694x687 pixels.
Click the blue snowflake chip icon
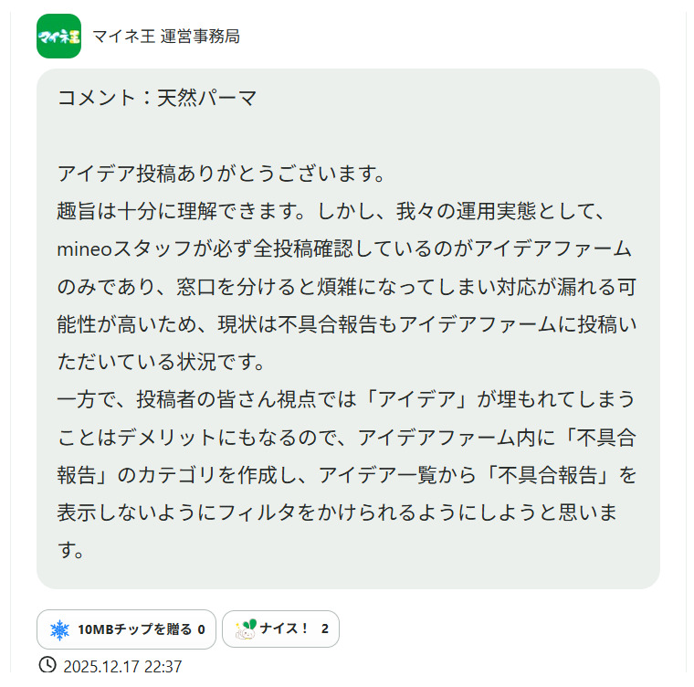[x=59, y=629]
